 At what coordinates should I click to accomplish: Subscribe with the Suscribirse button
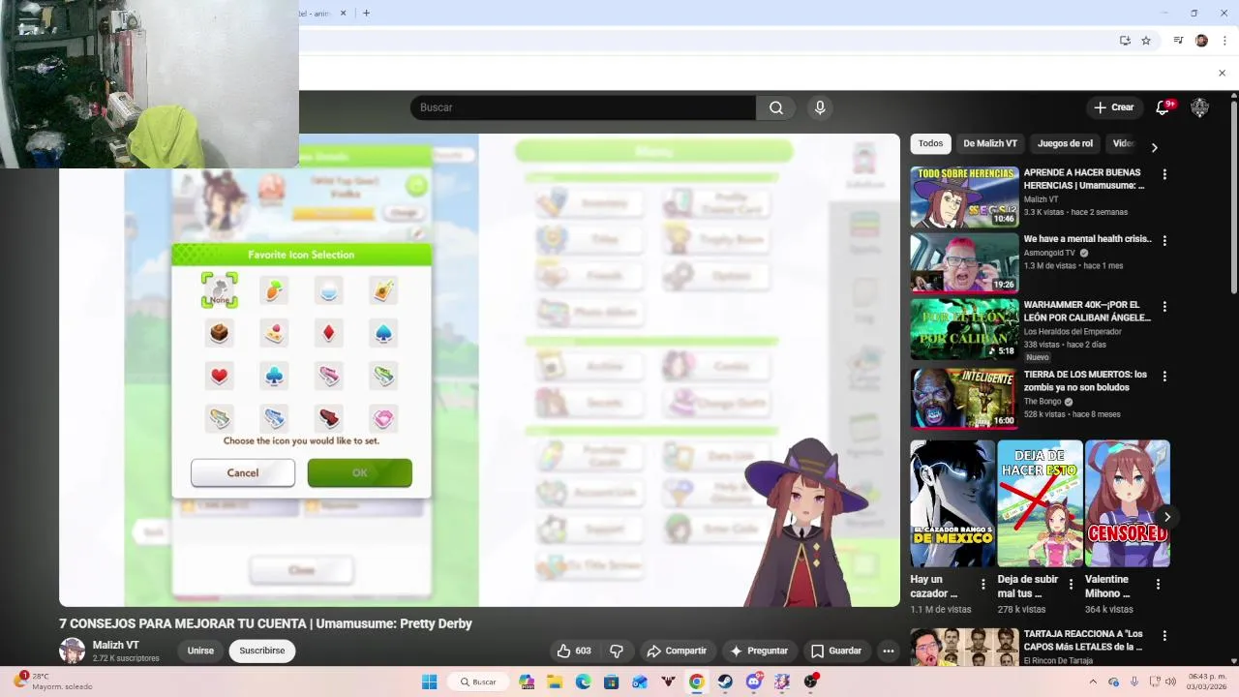point(262,651)
